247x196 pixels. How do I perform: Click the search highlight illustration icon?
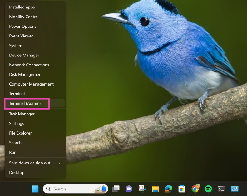tap(100, 189)
